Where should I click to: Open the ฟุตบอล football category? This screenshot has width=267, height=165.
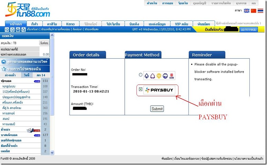tap(6, 81)
